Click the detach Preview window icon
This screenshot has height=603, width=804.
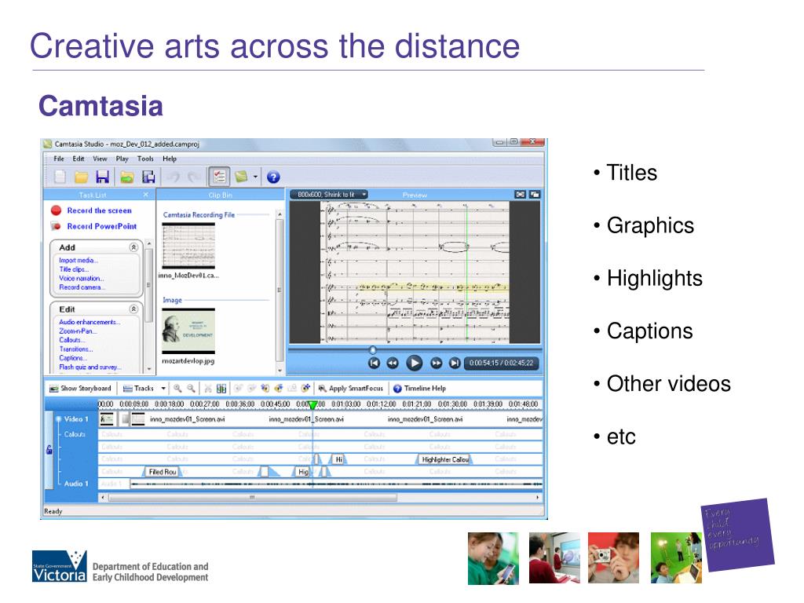534,195
